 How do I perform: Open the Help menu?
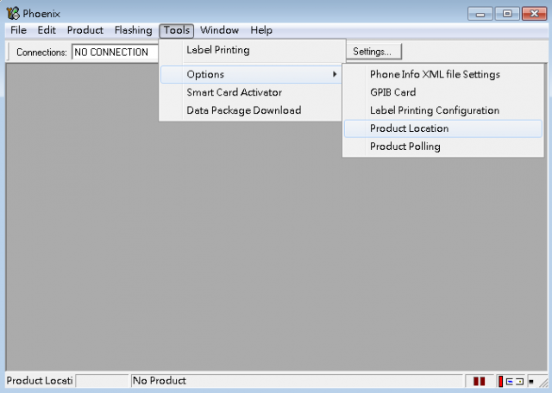[261, 30]
